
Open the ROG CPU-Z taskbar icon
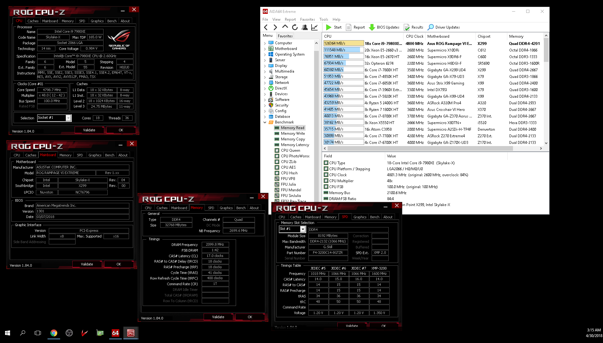[131, 333]
